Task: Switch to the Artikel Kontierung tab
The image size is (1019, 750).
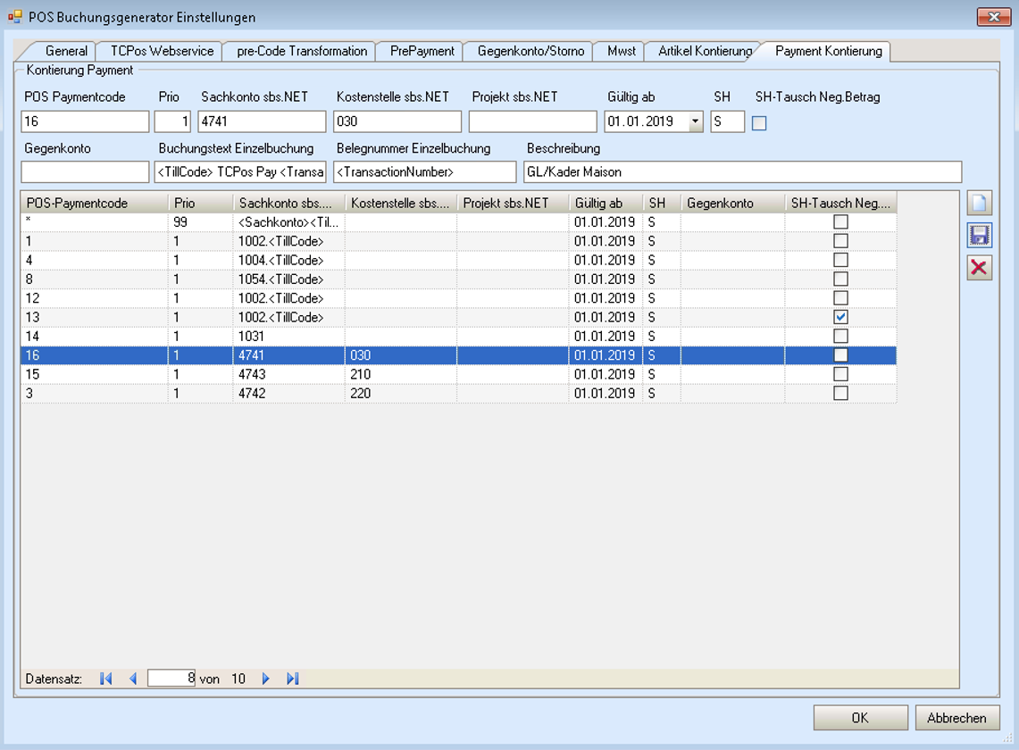Action: [x=705, y=51]
